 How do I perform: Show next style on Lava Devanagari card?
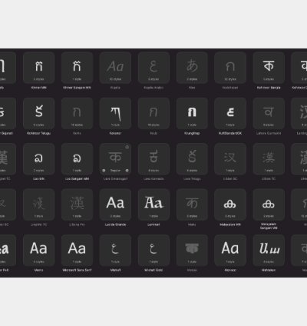pyautogui.click(x=127, y=171)
